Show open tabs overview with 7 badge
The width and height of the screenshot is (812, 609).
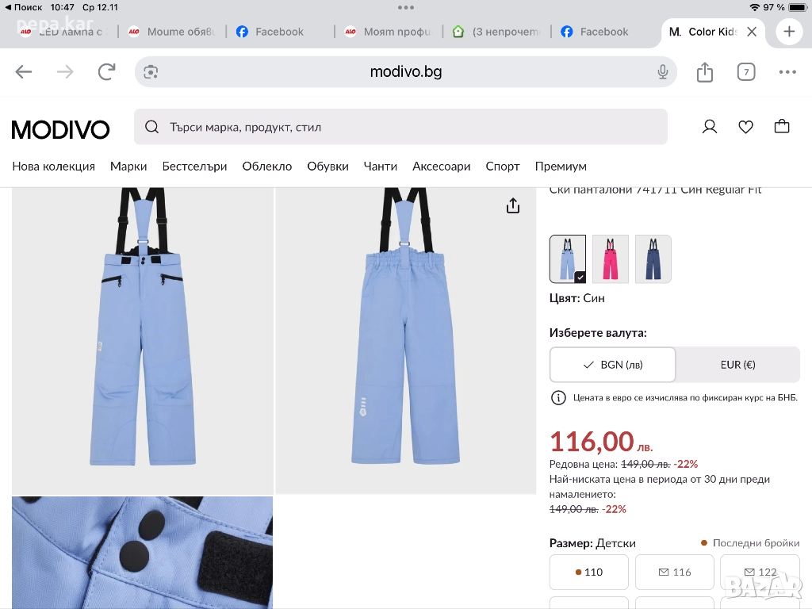pyautogui.click(x=745, y=72)
